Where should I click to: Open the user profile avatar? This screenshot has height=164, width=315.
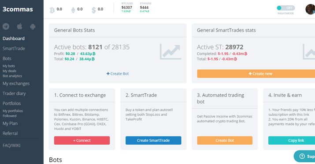(x=310, y=9)
